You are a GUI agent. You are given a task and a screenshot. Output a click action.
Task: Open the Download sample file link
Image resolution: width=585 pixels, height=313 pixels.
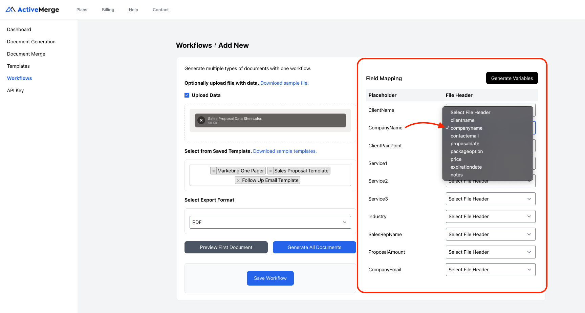point(284,83)
